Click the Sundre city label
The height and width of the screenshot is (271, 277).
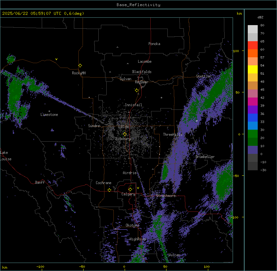point(94,126)
